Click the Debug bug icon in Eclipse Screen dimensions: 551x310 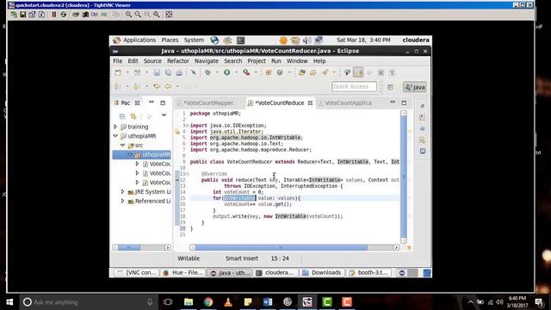click(x=208, y=72)
